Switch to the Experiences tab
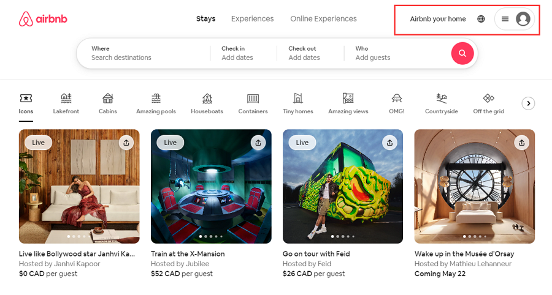This screenshot has height=295, width=552. (252, 19)
